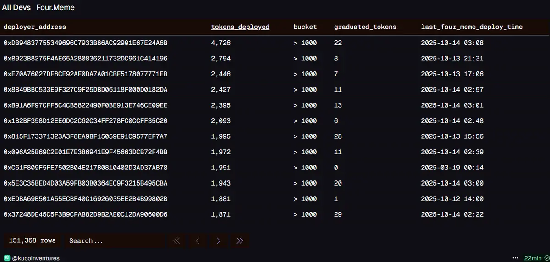Click the tokens_deployed value 2,446

[x=220, y=74]
